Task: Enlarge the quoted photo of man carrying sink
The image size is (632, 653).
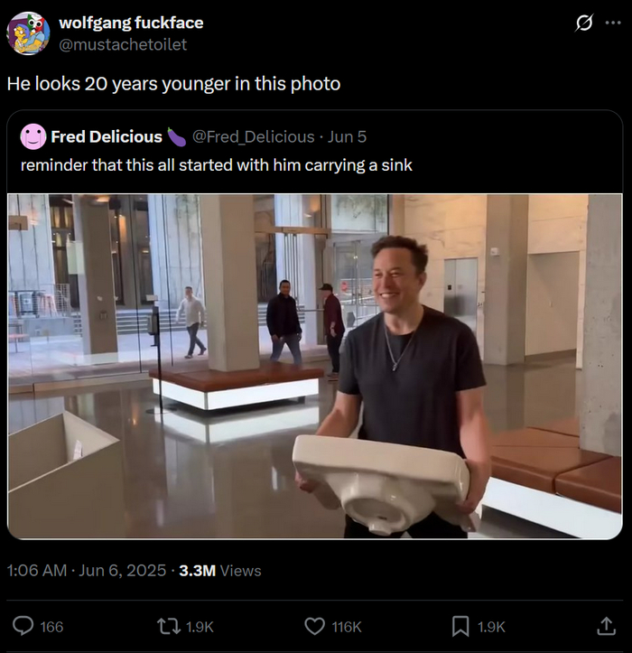Action: [x=315, y=366]
